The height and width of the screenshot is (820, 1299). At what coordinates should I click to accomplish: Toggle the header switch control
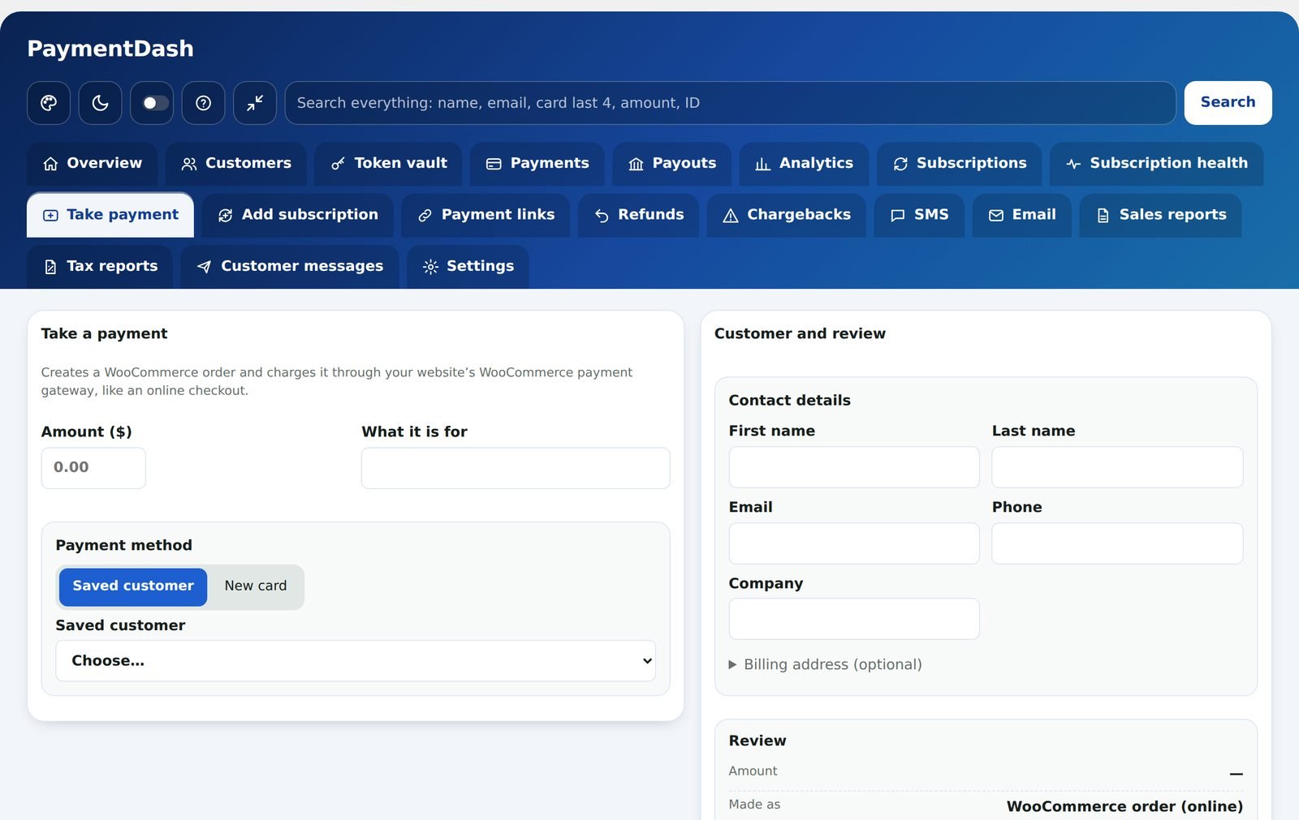pos(152,103)
